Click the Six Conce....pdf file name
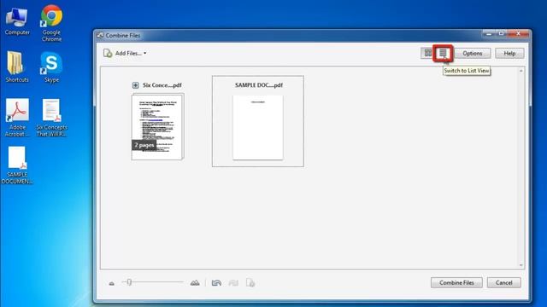This screenshot has width=547, height=307. 162,85
